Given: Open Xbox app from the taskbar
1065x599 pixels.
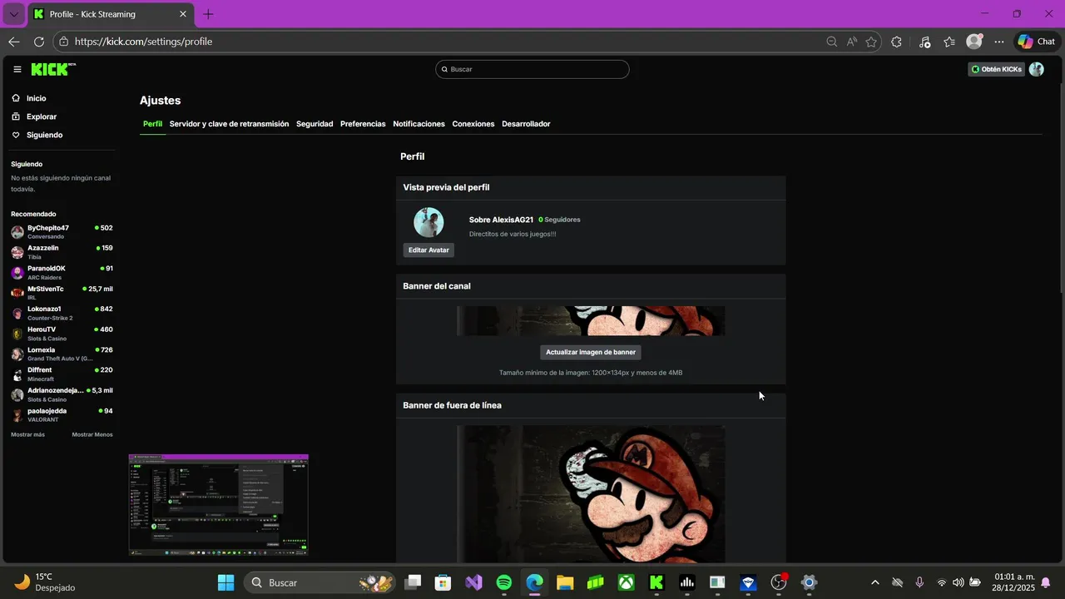Looking at the screenshot, I should tap(626, 582).
